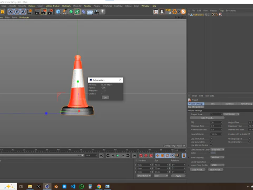Go to start of animation
Screen dimensions: 253x190
[x=101, y=156]
